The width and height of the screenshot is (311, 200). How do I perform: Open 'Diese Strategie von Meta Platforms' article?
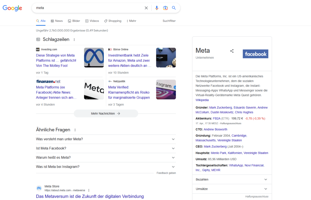click(56, 61)
